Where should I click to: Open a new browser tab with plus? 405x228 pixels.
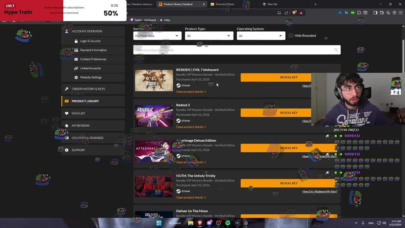coord(315,4)
